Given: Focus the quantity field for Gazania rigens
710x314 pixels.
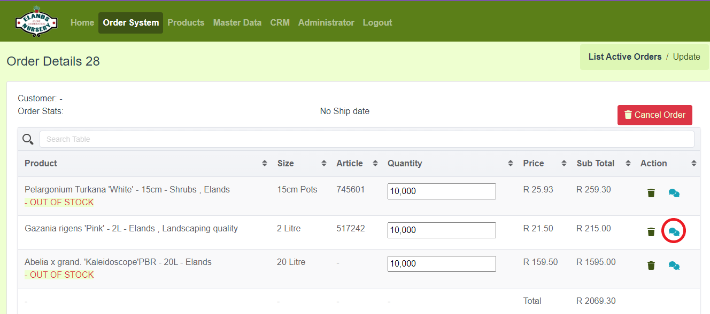Looking at the screenshot, I should coord(441,230).
